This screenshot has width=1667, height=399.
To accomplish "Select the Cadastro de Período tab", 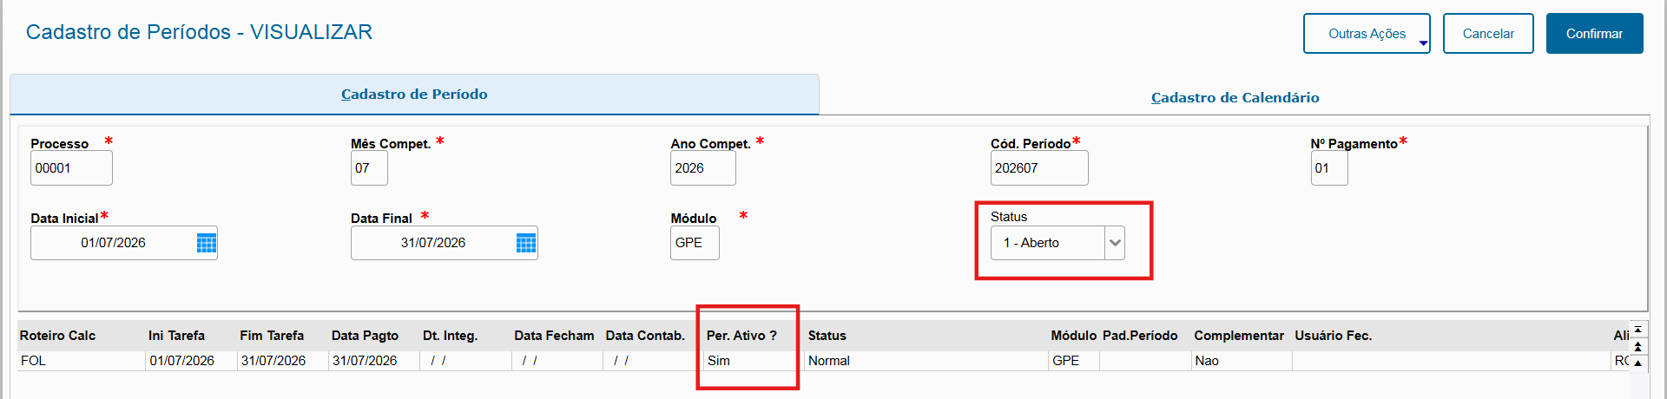I will pos(414,94).
